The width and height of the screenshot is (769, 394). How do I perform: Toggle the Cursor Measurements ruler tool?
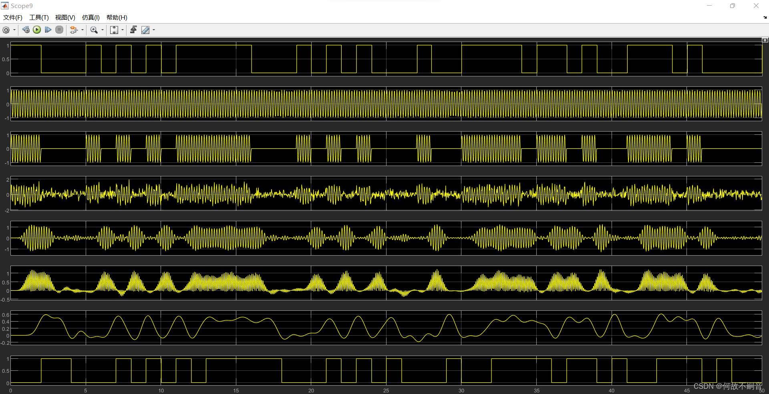[145, 30]
